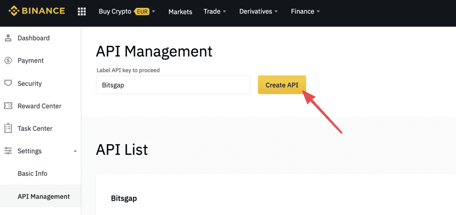456x215 pixels.
Task: Collapse the Settings section arrow
Action: tap(75, 151)
